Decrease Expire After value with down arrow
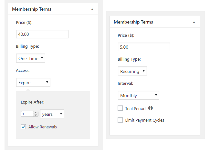This screenshot has width=210, height=150. click(36, 115)
